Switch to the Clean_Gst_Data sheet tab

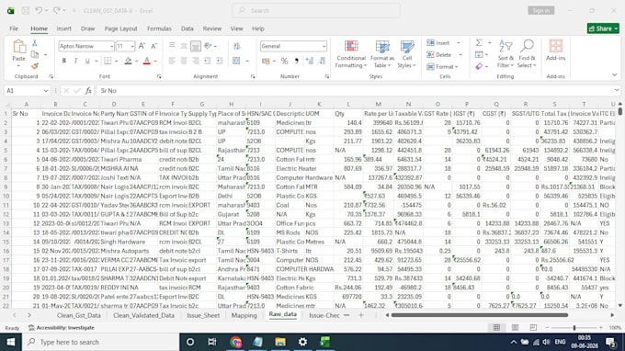click(78, 315)
